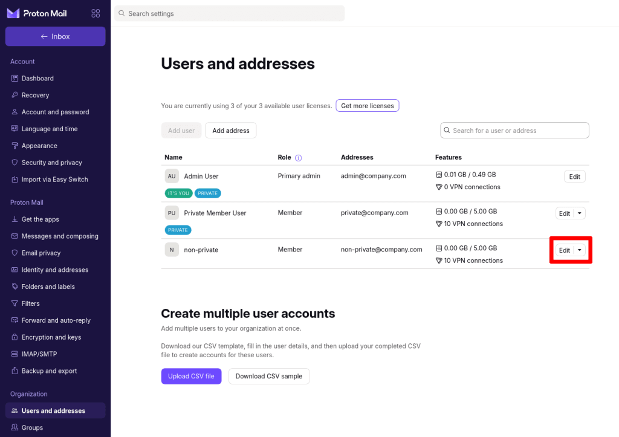This screenshot has width=619, height=437.
Task: Click PRIVATE badge under Private Member User
Action: pos(178,230)
